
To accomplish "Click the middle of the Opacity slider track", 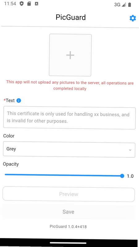I will [x=63, y=175].
